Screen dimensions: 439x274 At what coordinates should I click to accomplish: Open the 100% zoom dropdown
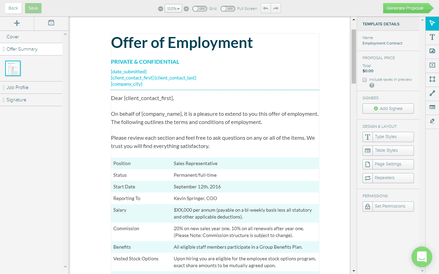point(173,9)
